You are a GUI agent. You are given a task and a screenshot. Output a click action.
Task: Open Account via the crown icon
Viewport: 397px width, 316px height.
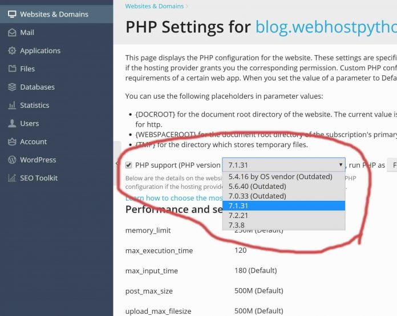[x=12, y=141]
